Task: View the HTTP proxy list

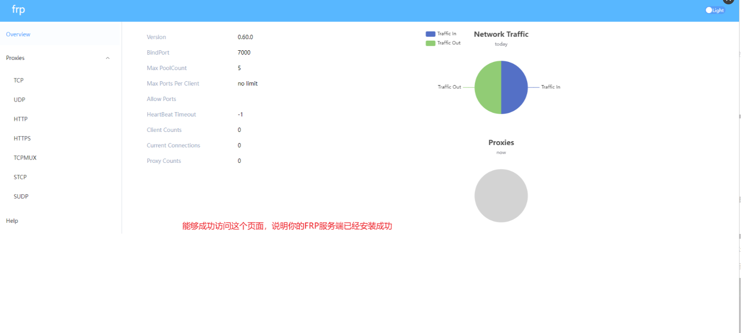Action: 20,119
